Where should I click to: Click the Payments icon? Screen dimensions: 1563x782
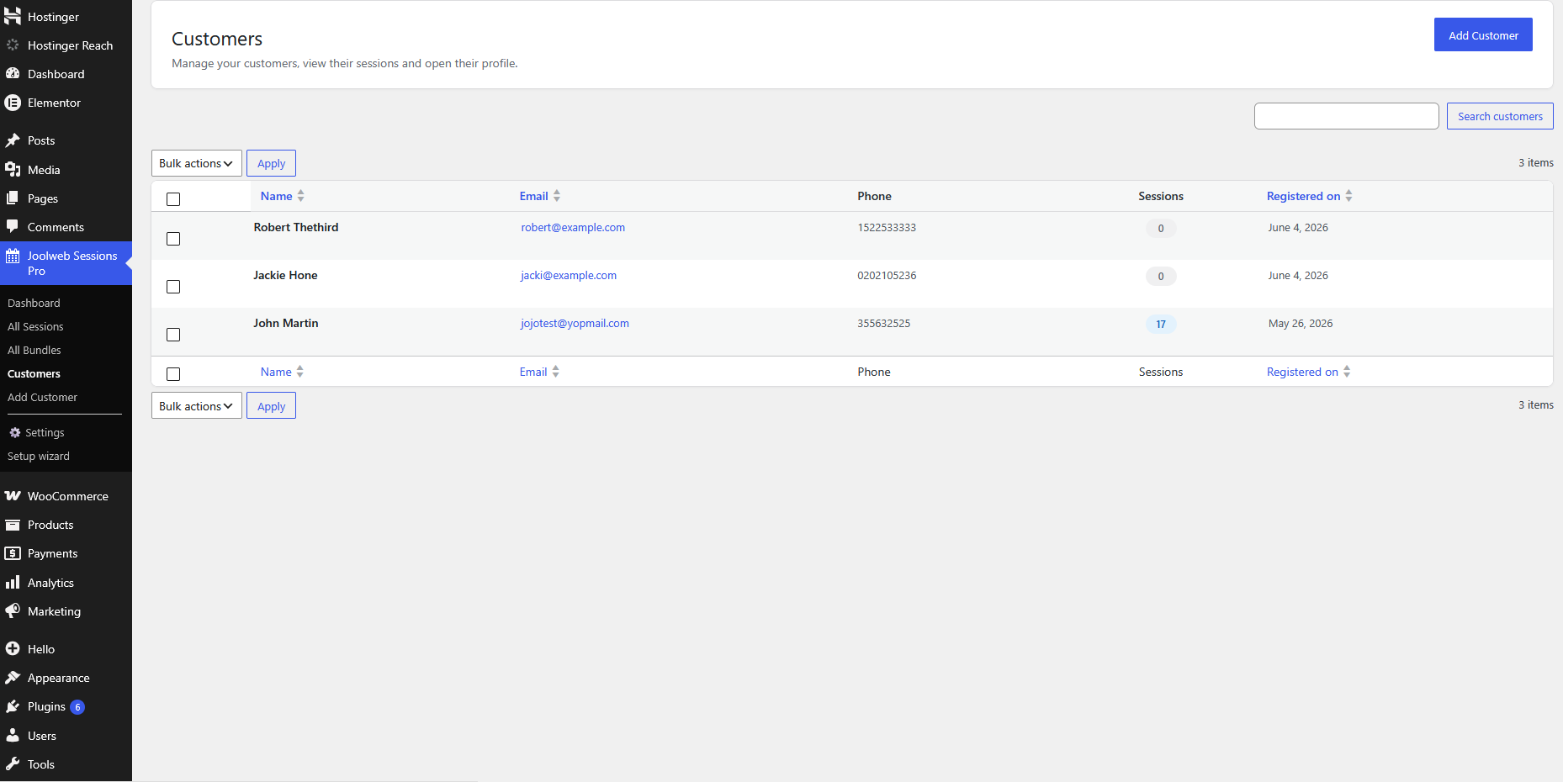pyautogui.click(x=13, y=553)
